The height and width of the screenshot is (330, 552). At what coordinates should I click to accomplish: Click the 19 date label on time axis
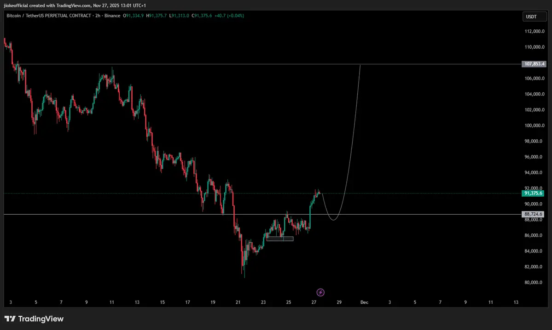pos(213,302)
